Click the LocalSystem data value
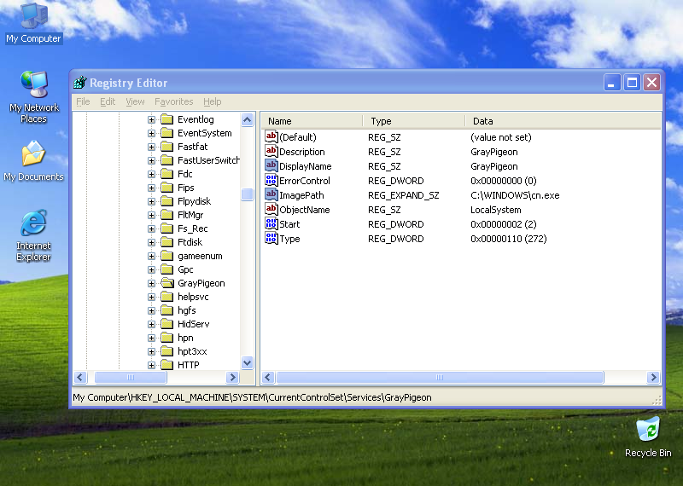683x486 pixels. (496, 210)
